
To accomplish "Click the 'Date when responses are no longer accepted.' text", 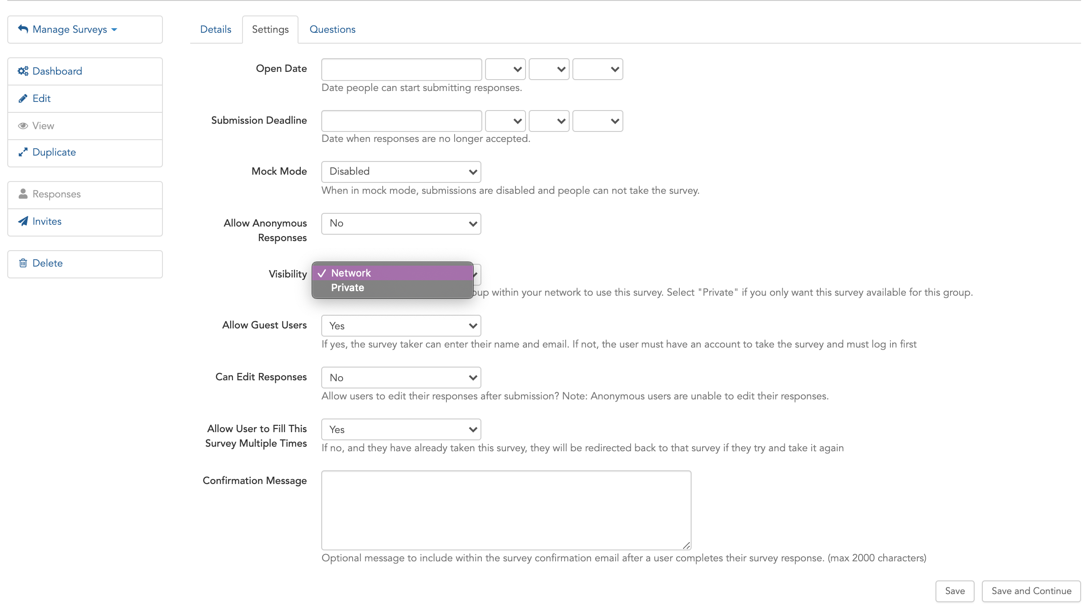I will [x=426, y=139].
